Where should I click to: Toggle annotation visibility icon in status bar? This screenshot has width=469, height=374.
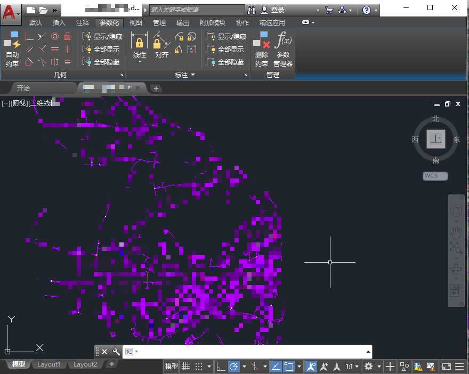(311, 366)
